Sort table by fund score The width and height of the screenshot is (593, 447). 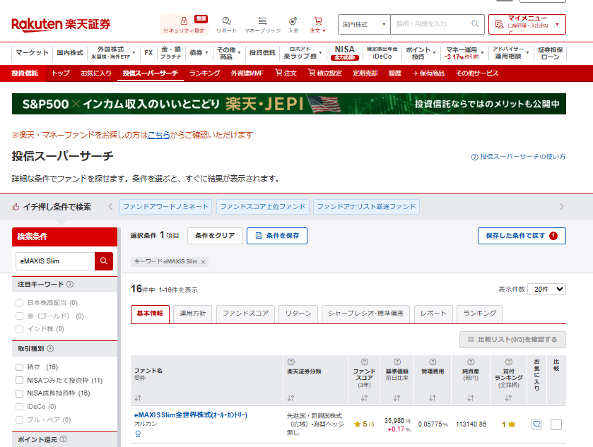pyautogui.click(x=364, y=398)
